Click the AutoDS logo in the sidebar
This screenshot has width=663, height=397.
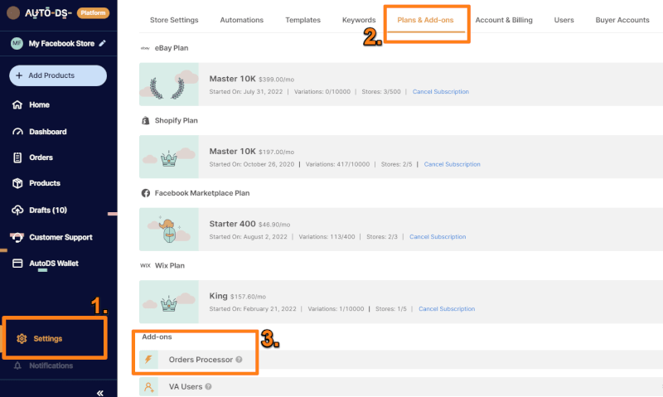click(x=48, y=13)
